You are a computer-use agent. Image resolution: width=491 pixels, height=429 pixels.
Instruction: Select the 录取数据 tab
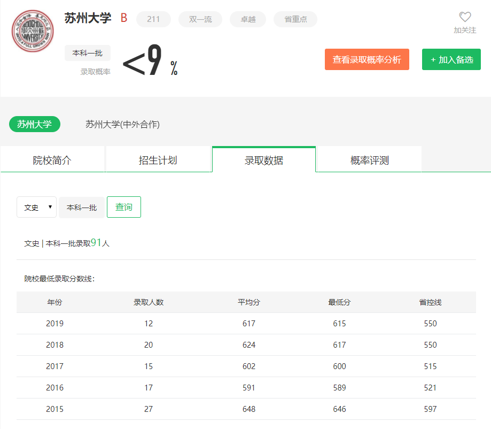(264, 160)
